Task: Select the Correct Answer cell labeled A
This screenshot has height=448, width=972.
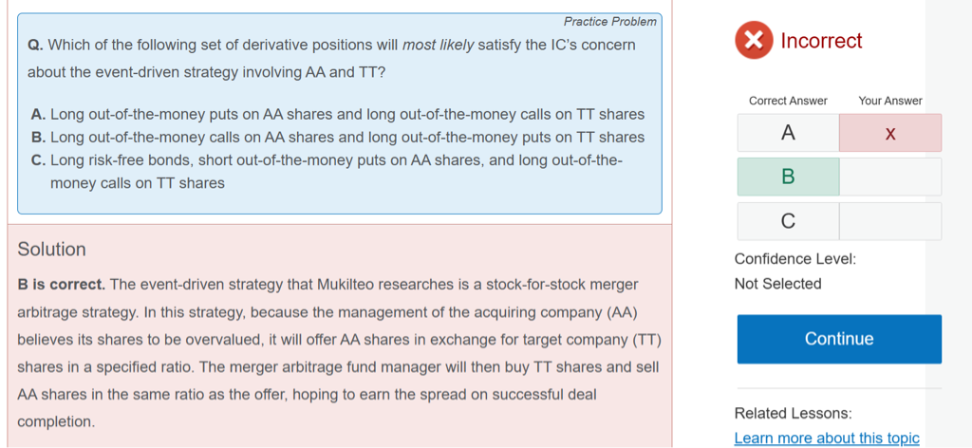Action: coord(788,134)
